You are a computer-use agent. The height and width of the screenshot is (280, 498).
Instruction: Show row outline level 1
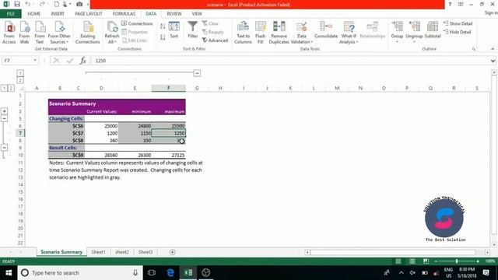(4, 88)
